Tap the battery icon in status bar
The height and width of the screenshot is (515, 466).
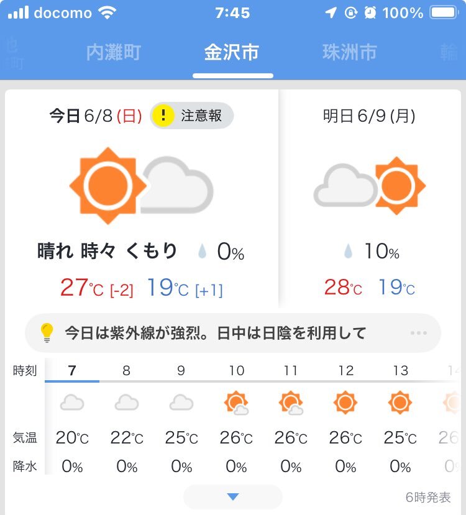coord(444,13)
